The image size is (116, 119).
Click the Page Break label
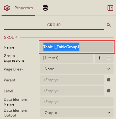tap(13, 69)
